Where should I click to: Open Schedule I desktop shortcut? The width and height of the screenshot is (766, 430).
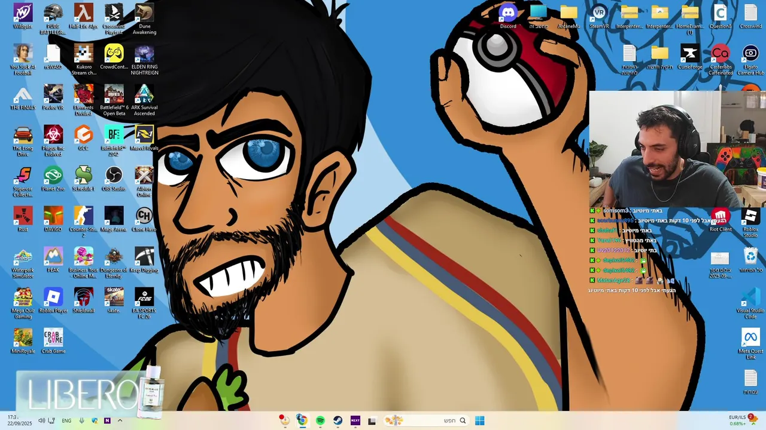[x=84, y=179]
